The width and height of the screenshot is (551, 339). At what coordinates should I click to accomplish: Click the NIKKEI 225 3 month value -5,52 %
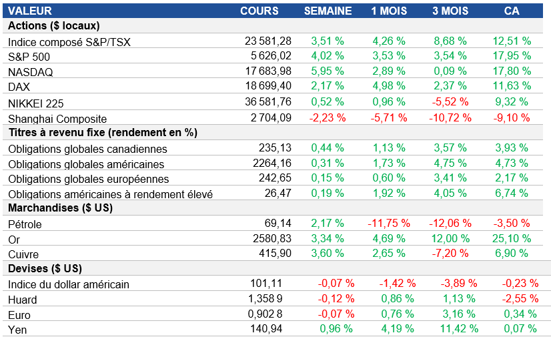click(452, 101)
